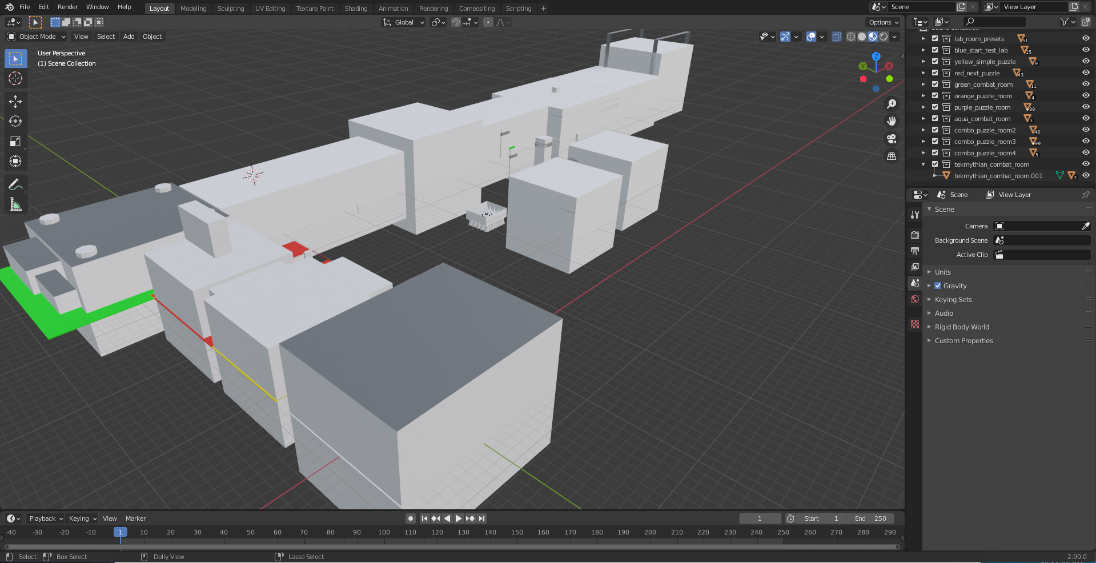Expand the aqua_combat_room collection
Image resolution: width=1096 pixels, height=563 pixels.
click(923, 119)
